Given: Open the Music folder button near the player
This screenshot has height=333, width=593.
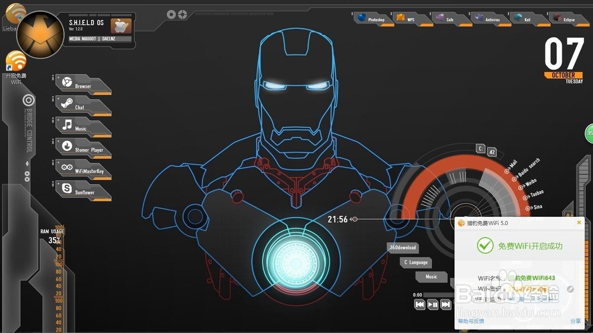Looking at the screenshot, I should point(431,277).
